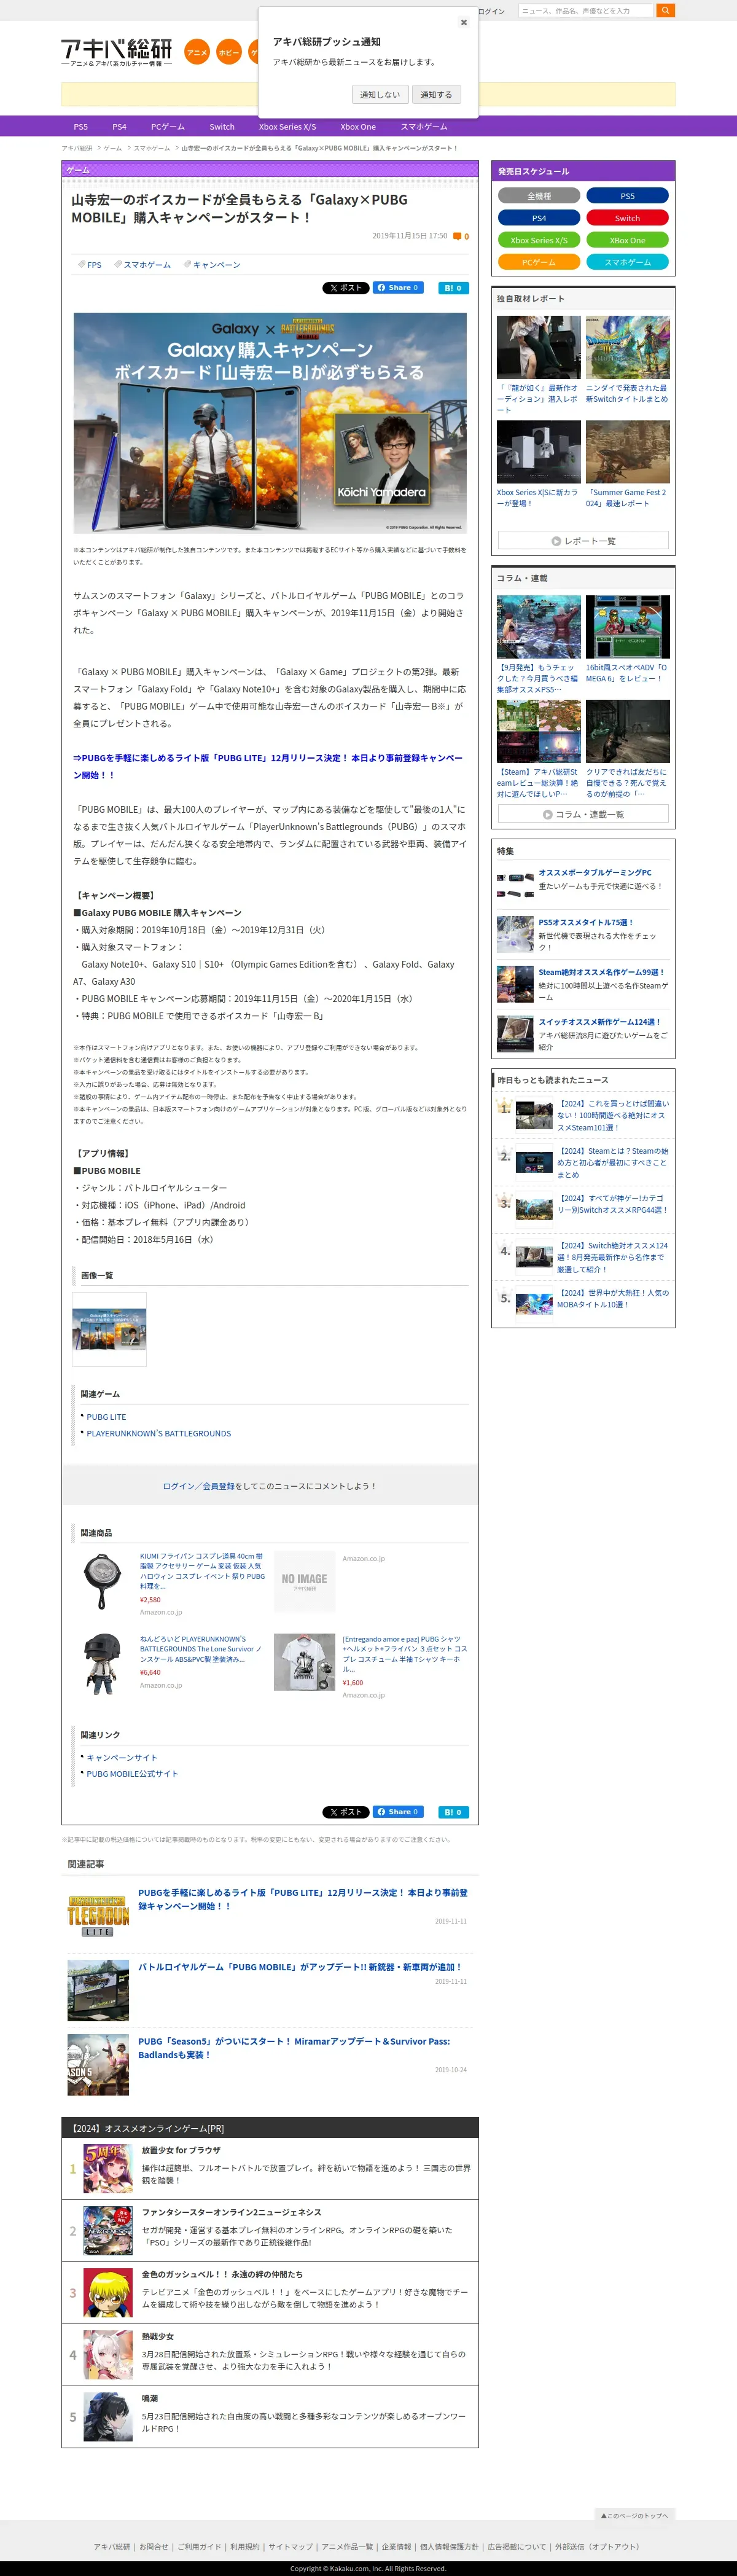Click the bottom Hatena B! bookmark button
Viewport: 737px width, 2576px height.
453,1812
